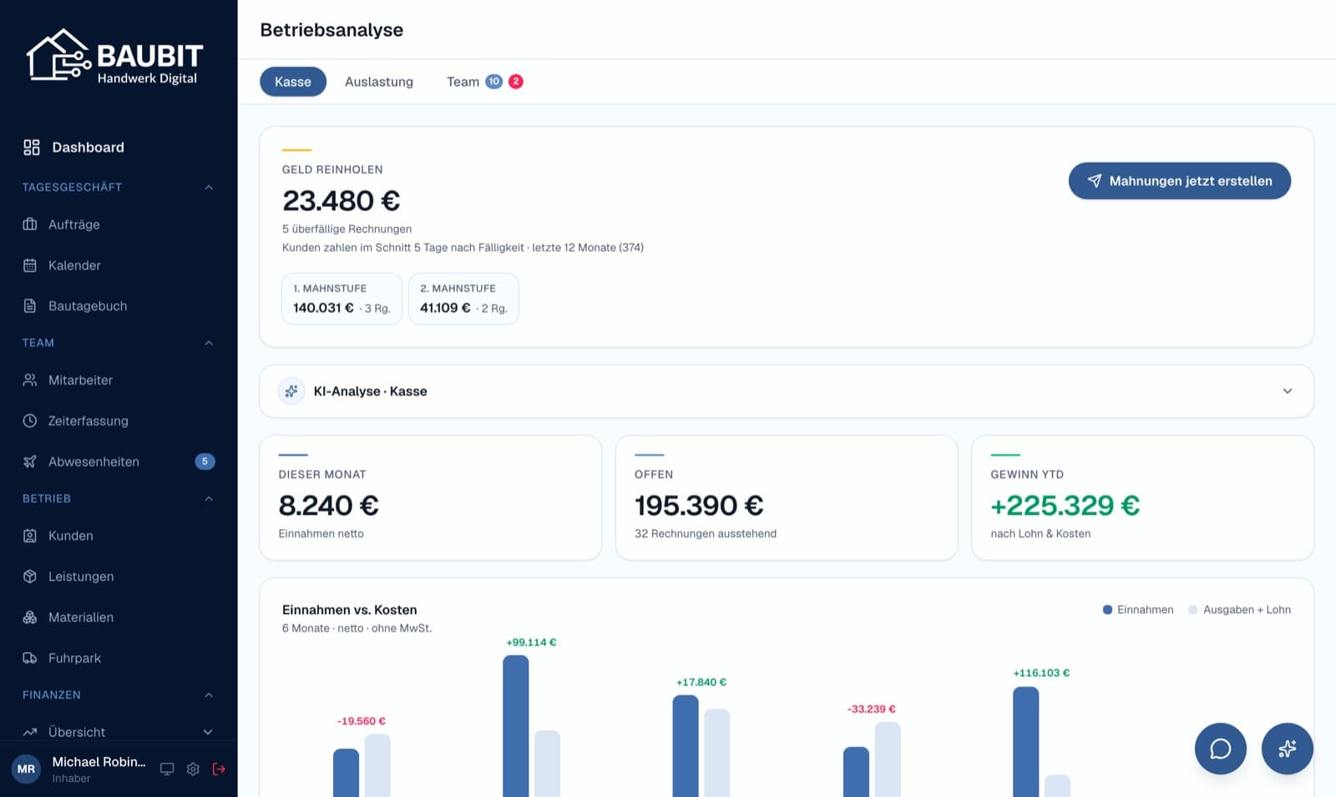Open the chat bubble floating button
1336x797 pixels.
pyautogui.click(x=1220, y=749)
